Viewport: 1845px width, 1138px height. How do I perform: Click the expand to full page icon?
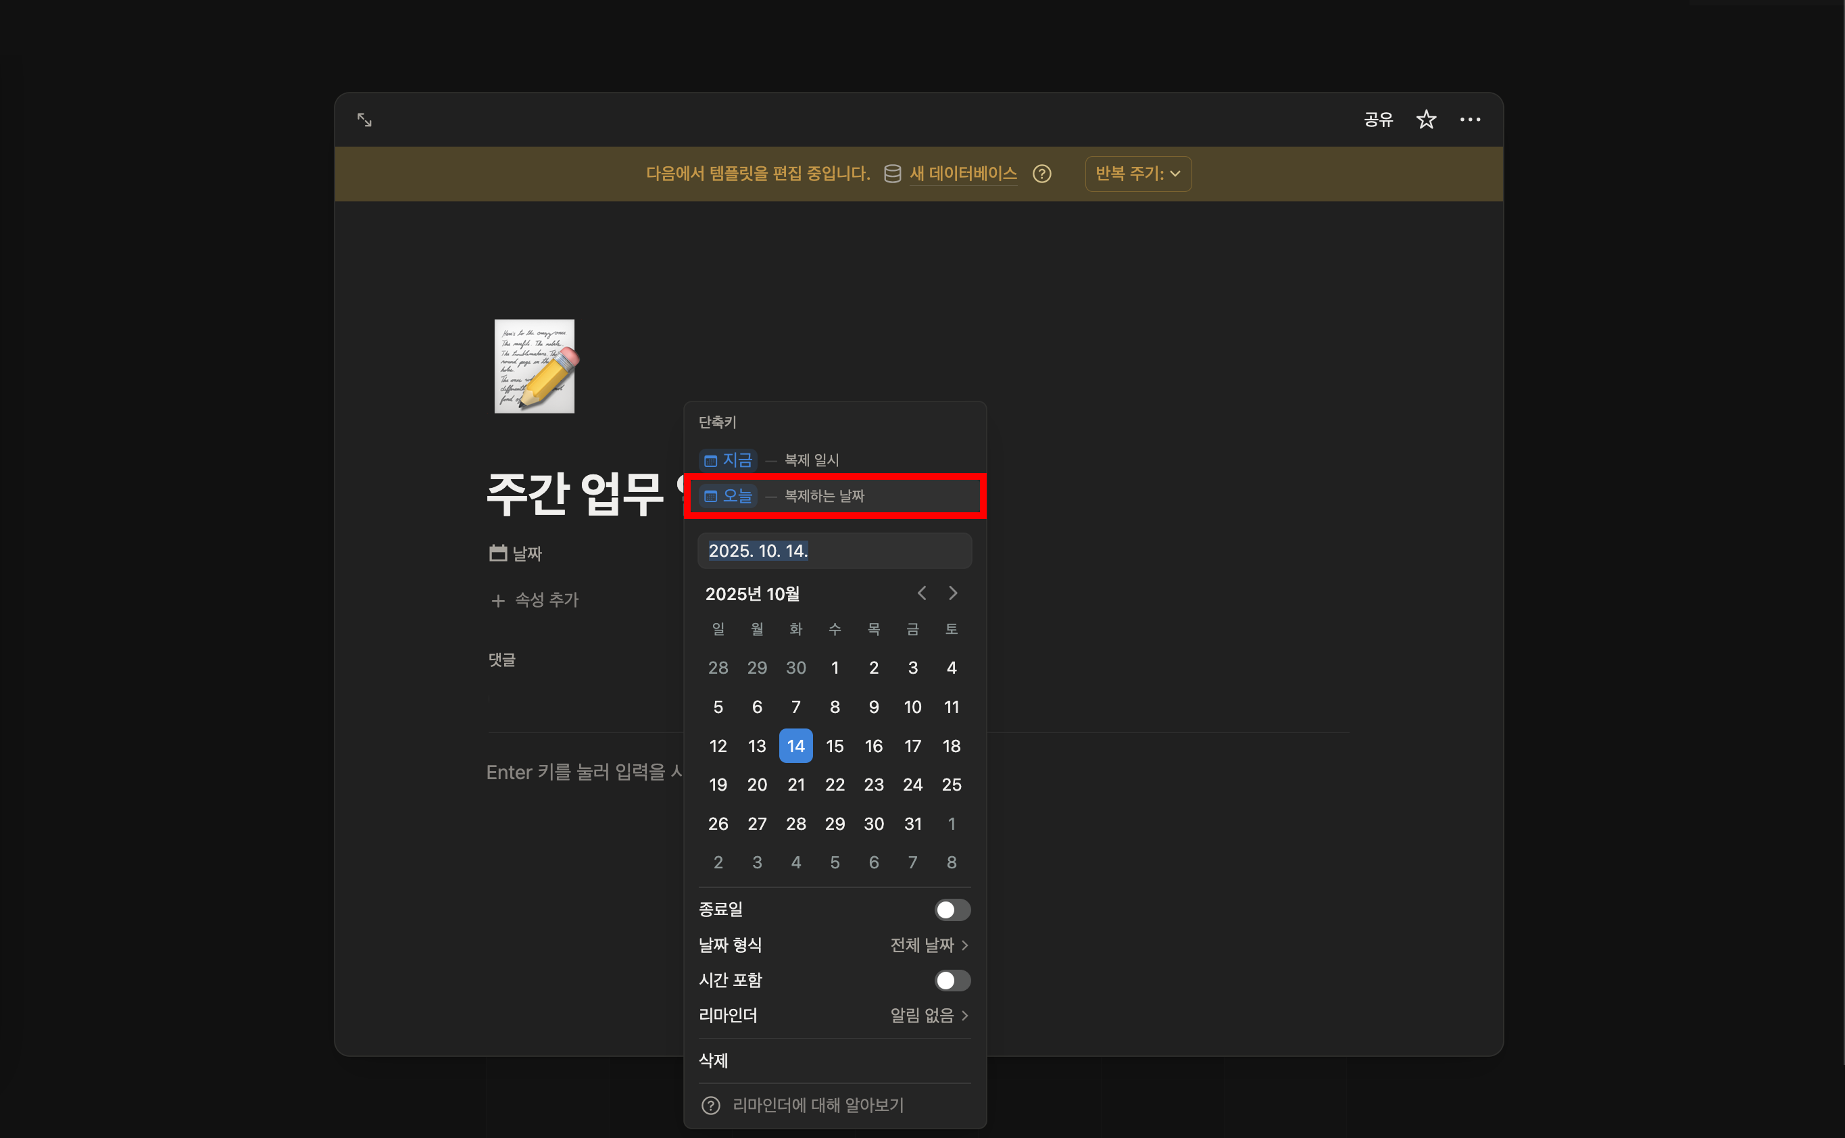pos(364,120)
